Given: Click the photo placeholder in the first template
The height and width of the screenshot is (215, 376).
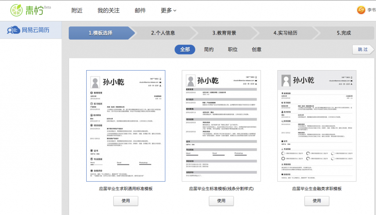Looking at the screenshot, I should (95, 82).
